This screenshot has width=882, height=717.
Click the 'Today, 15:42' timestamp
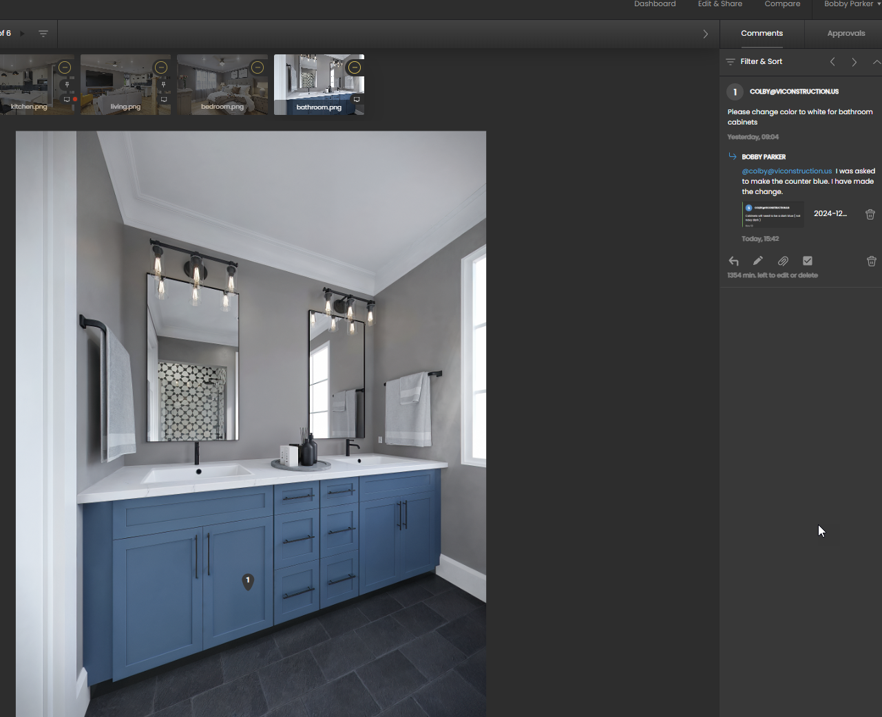760,239
